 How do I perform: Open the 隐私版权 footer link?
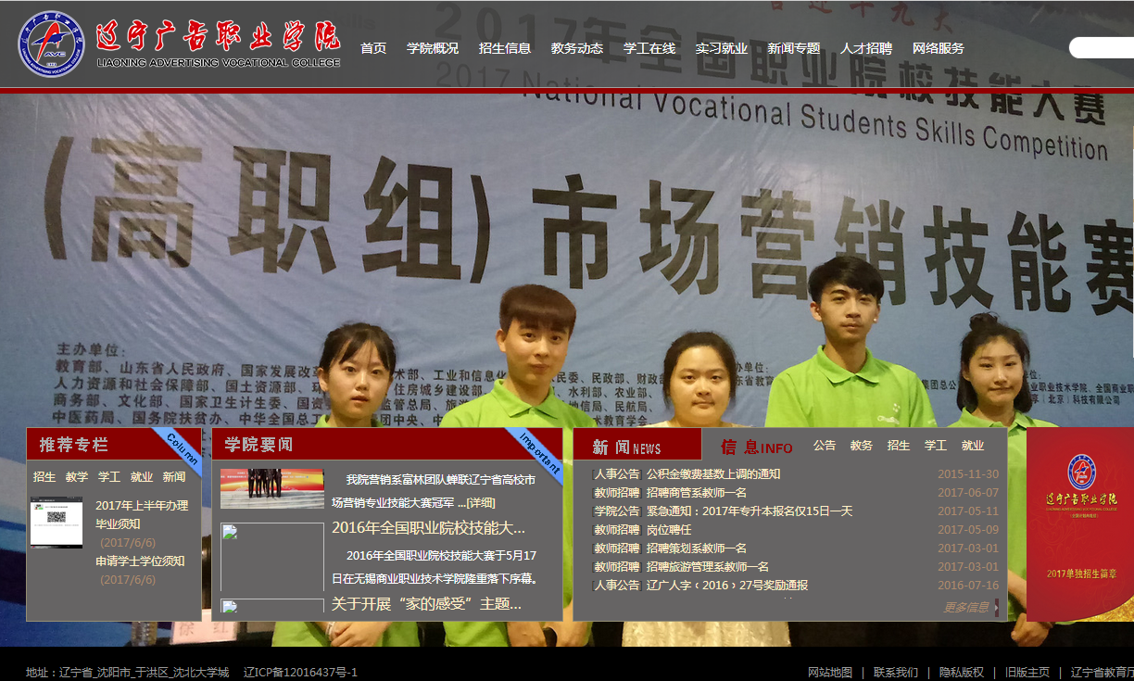962,673
